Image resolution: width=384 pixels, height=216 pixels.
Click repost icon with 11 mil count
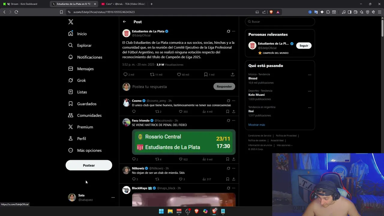[152, 74]
